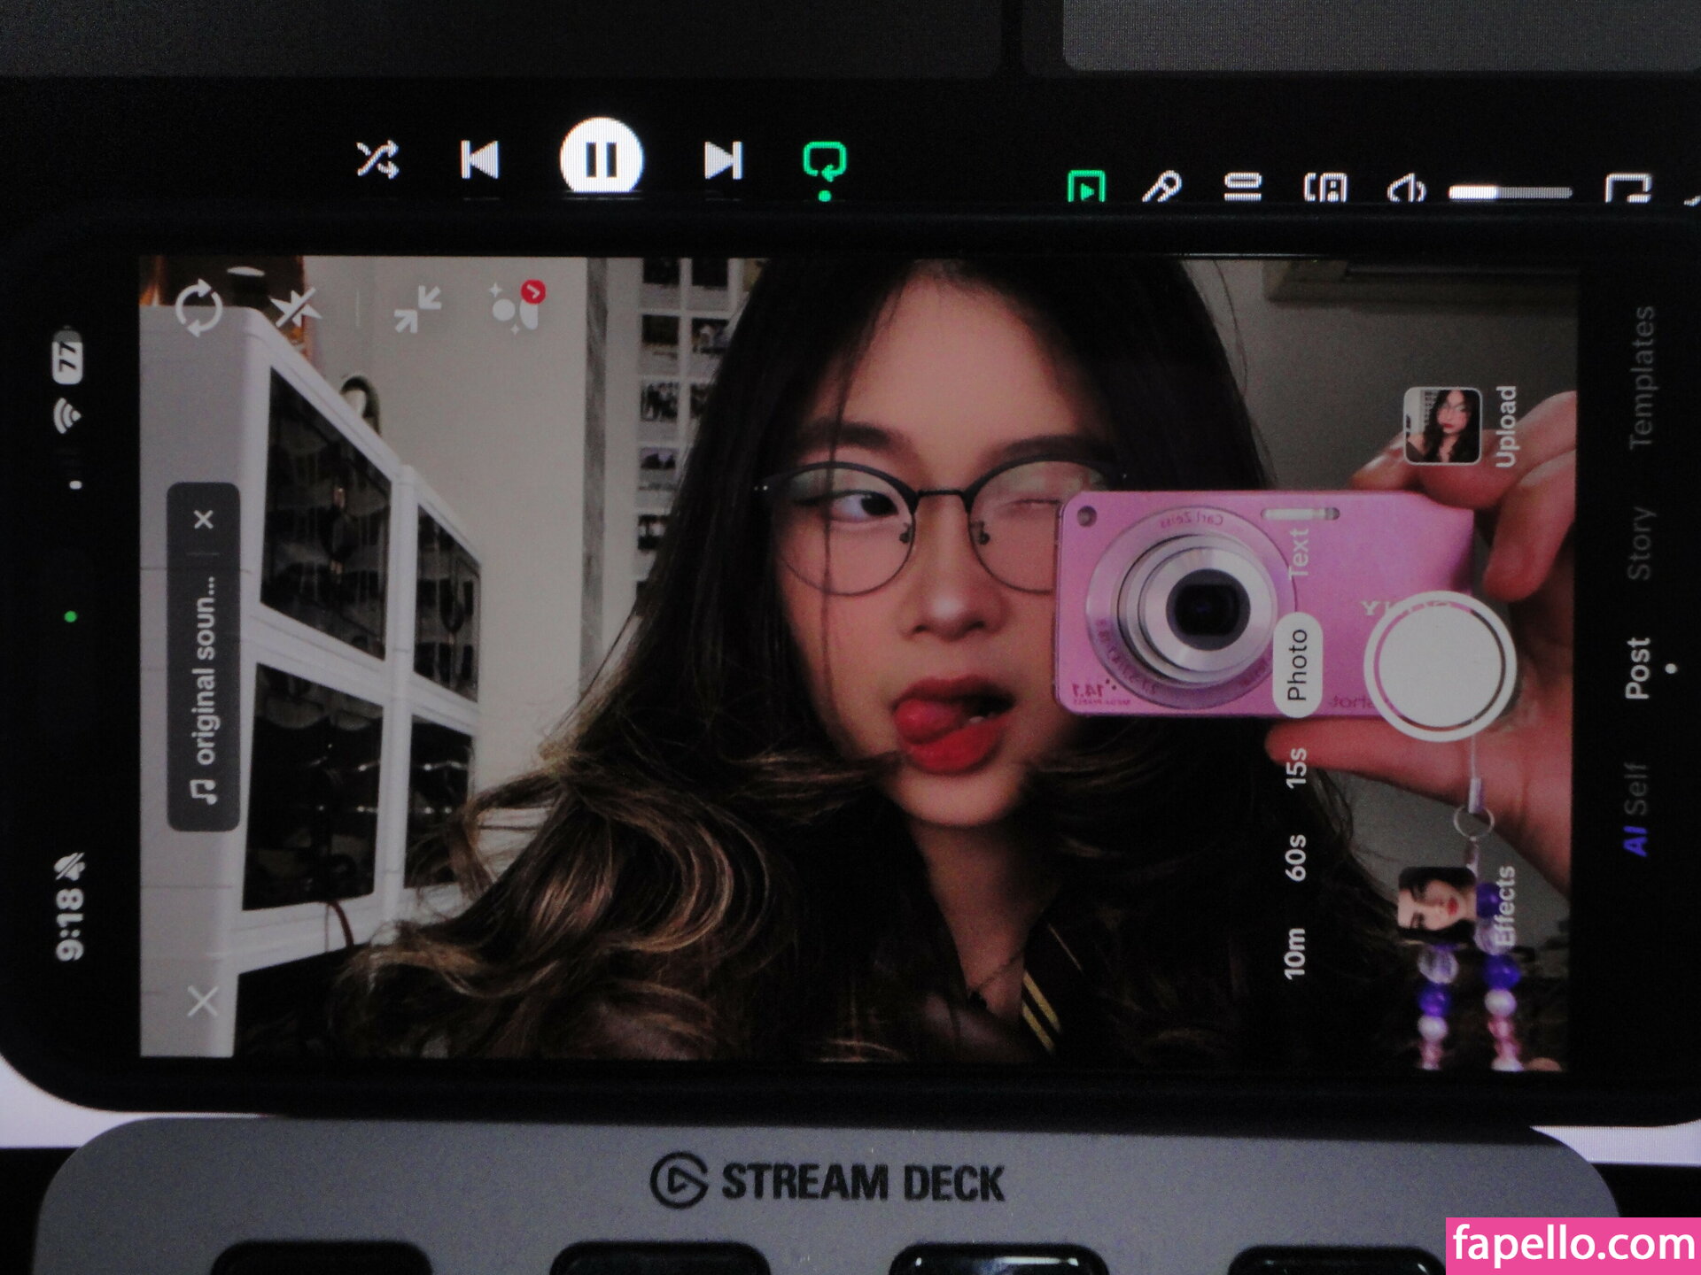Open the play queue icon
The image size is (1701, 1275).
[1242, 187]
